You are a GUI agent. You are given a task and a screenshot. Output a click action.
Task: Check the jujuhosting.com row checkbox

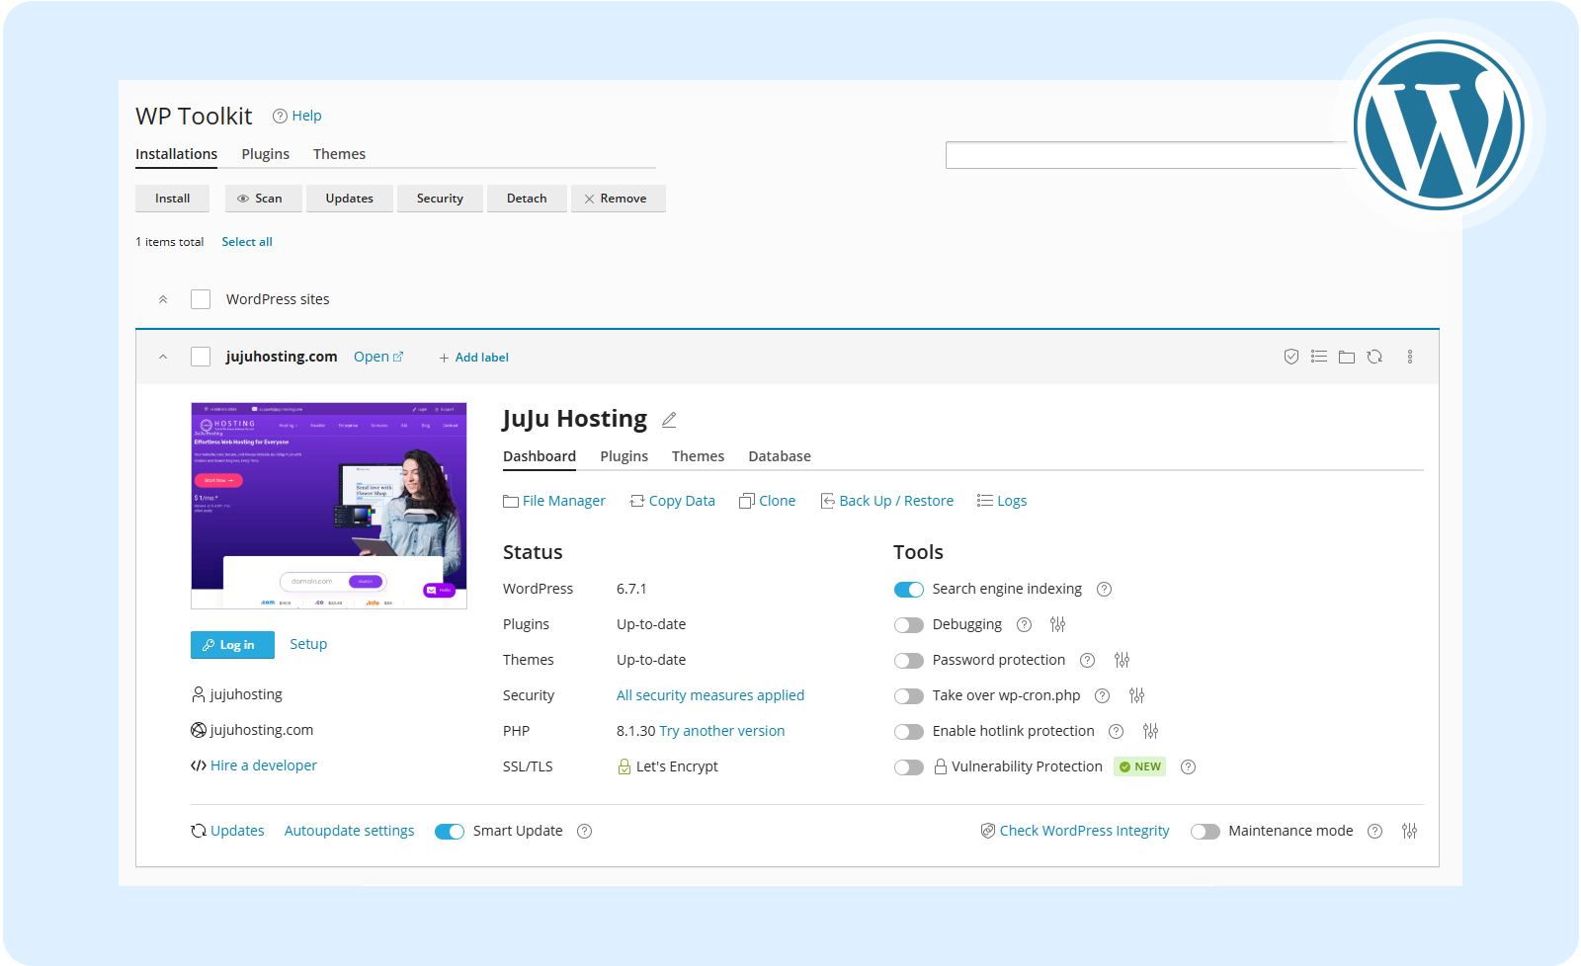pos(200,357)
